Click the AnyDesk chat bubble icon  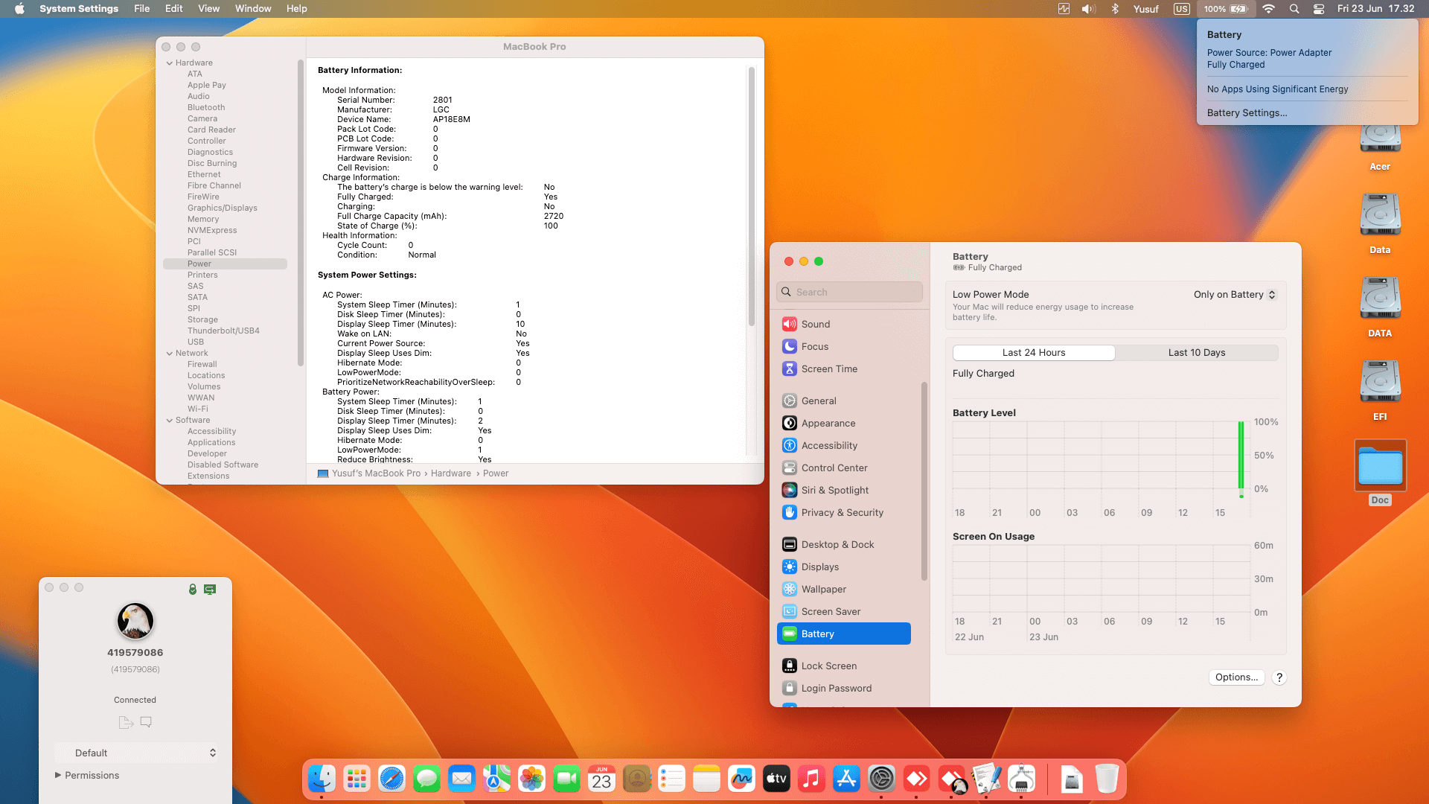point(146,722)
